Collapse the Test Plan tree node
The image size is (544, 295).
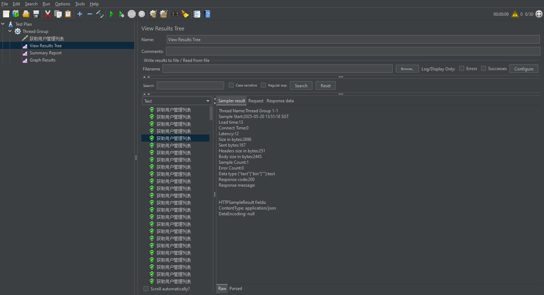(x=3, y=24)
